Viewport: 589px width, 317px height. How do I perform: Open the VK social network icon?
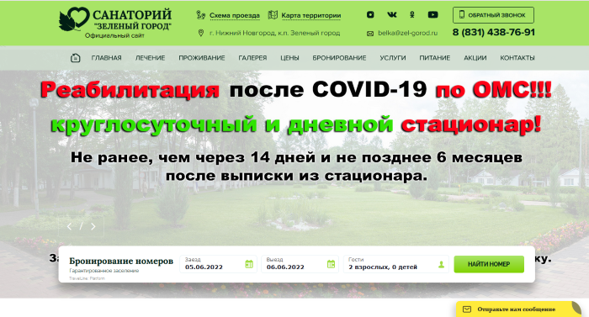391,14
